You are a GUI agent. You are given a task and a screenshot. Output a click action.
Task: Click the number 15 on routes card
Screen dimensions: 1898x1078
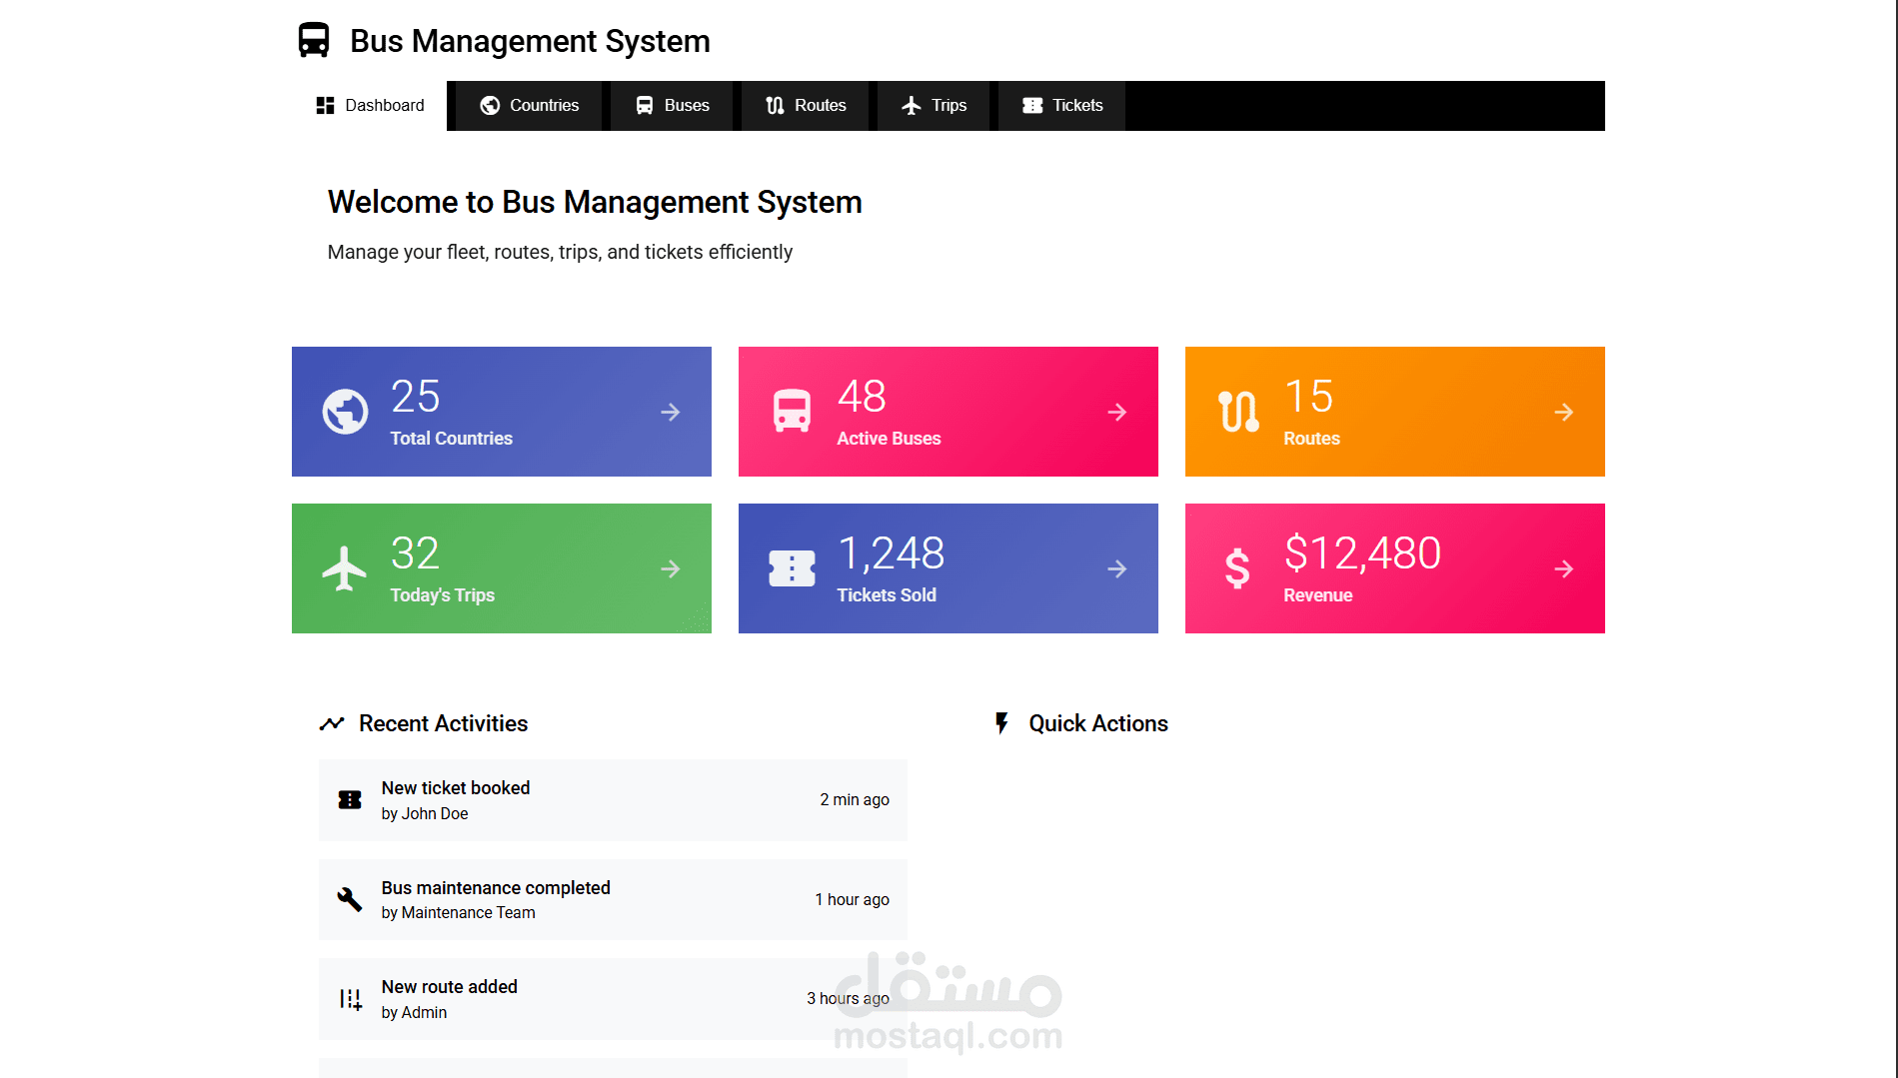click(1308, 397)
